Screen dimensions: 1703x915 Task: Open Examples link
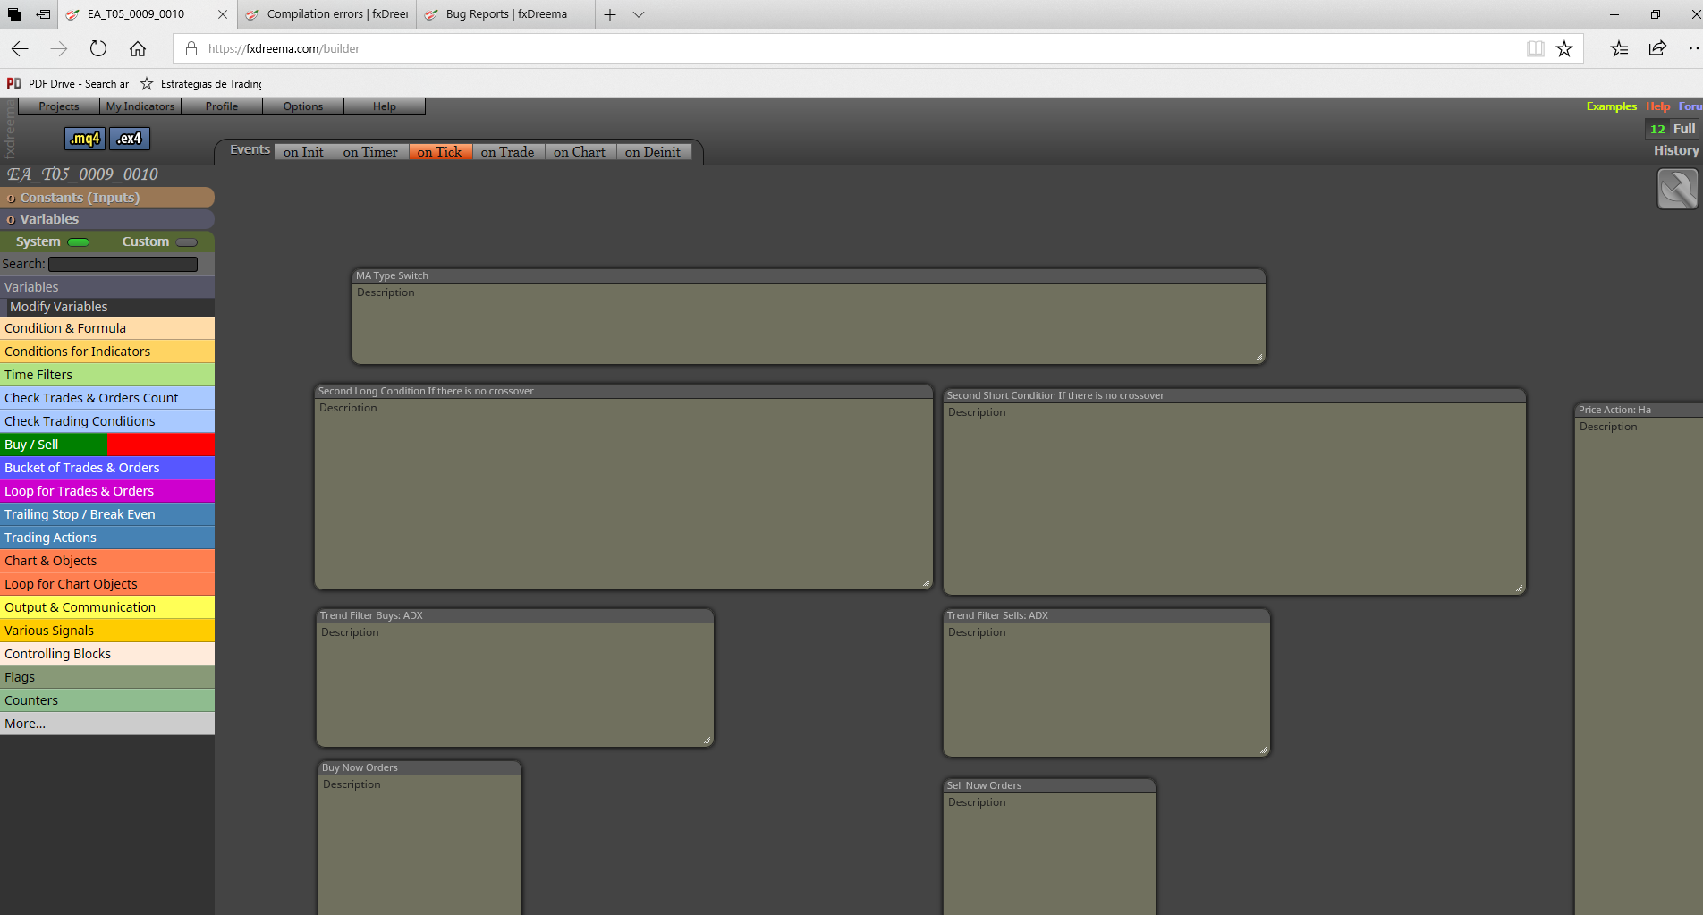click(x=1612, y=106)
